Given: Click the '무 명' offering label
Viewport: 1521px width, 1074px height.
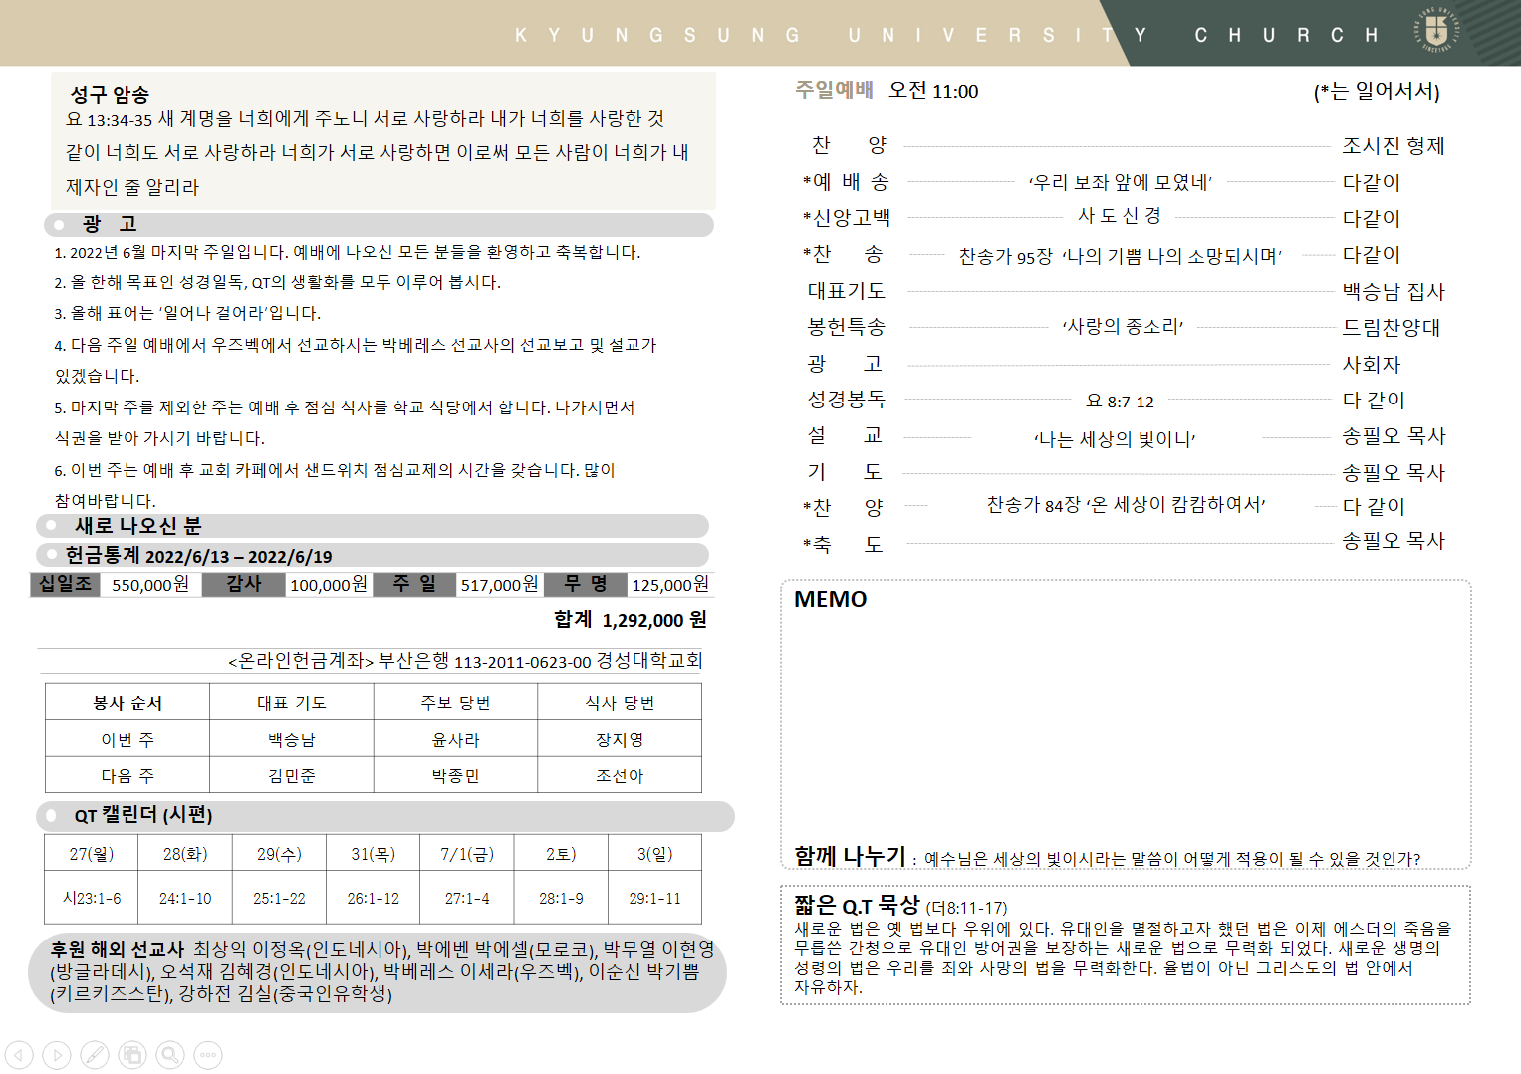Looking at the screenshot, I should tap(586, 584).
